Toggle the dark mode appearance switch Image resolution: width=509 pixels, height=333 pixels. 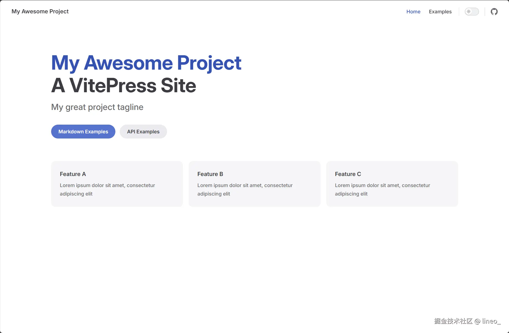[x=472, y=12]
